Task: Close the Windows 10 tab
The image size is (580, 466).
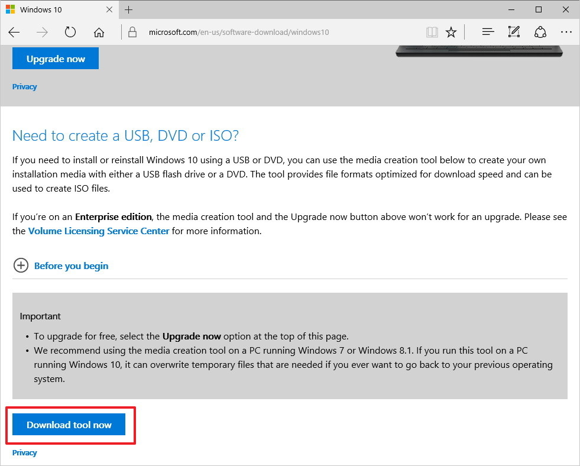Action: pos(109,9)
